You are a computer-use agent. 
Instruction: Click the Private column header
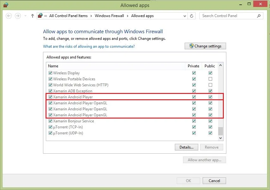click(x=193, y=66)
